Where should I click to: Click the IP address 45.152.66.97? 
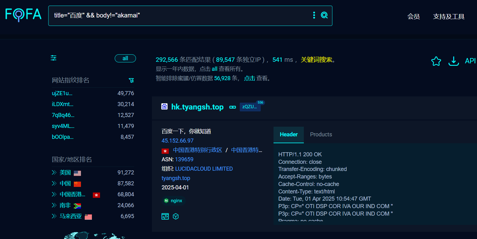pyautogui.click(x=178, y=141)
